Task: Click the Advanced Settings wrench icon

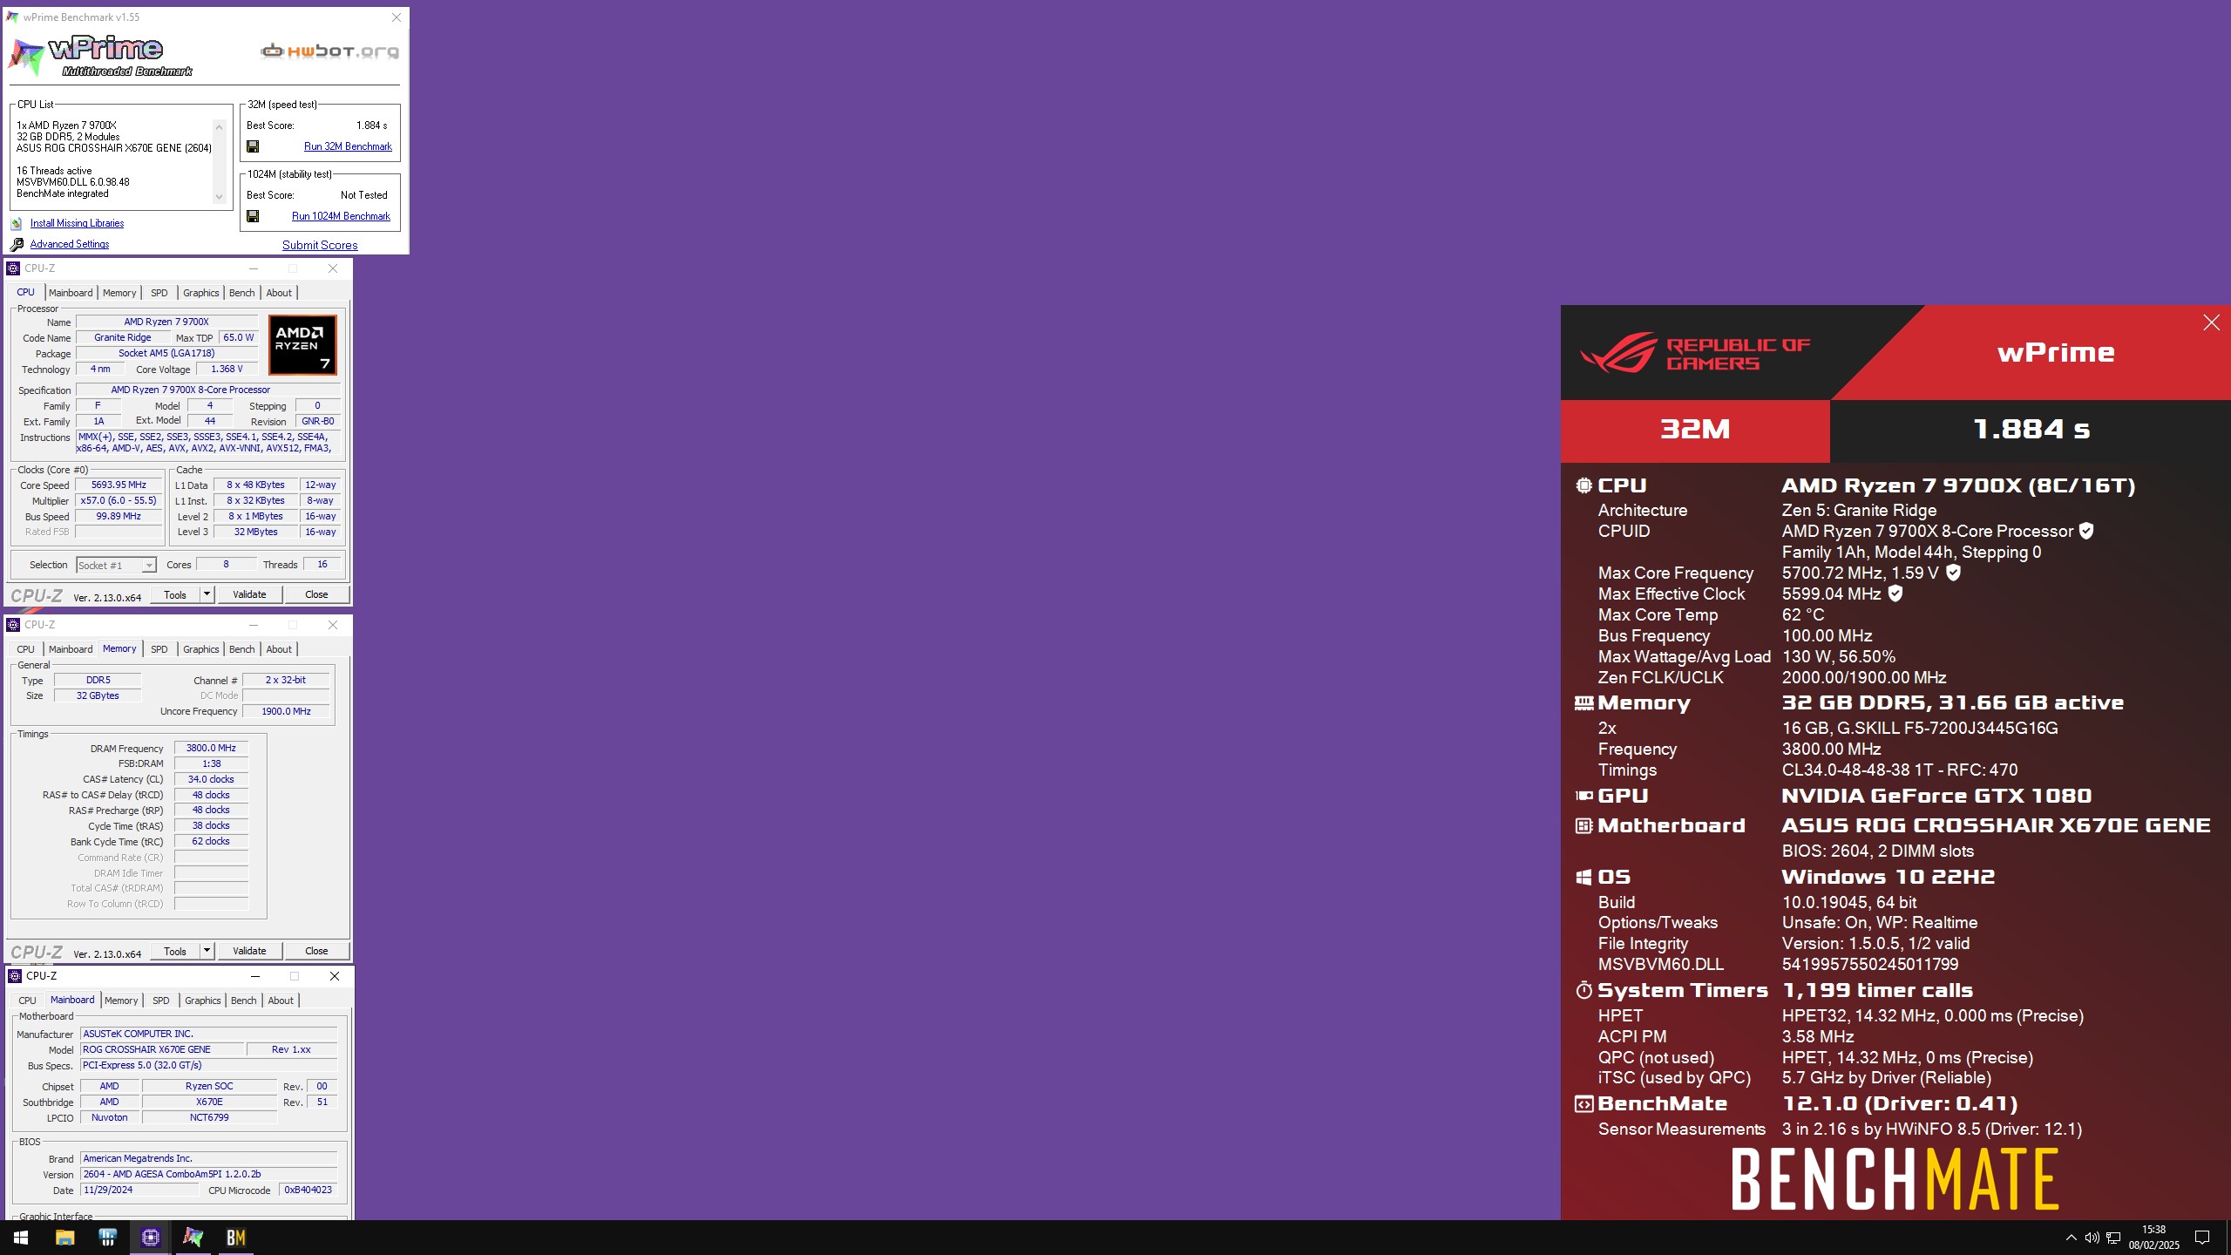Action: pos(17,245)
